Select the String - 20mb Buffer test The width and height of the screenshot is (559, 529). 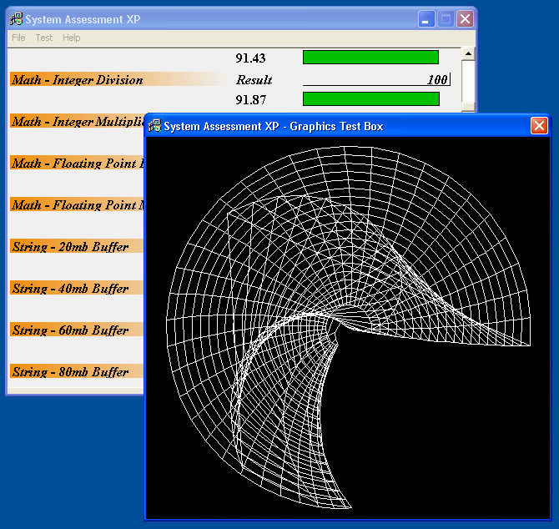pos(70,247)
